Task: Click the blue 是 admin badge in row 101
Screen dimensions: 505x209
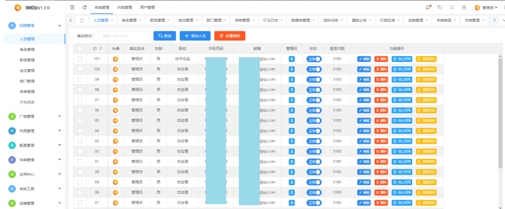Action: pos(291,59)
